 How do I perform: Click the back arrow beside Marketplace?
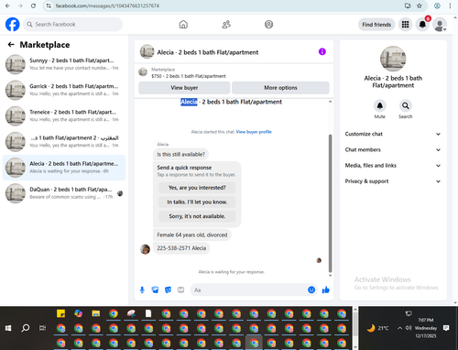coord(11,45)
